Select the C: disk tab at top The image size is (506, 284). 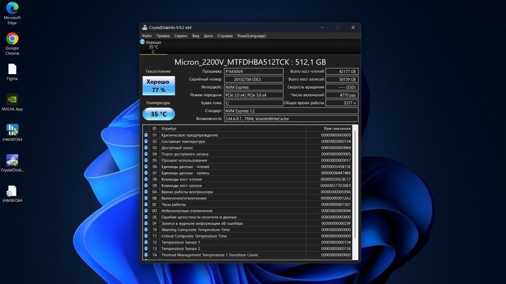click(153, 47)
